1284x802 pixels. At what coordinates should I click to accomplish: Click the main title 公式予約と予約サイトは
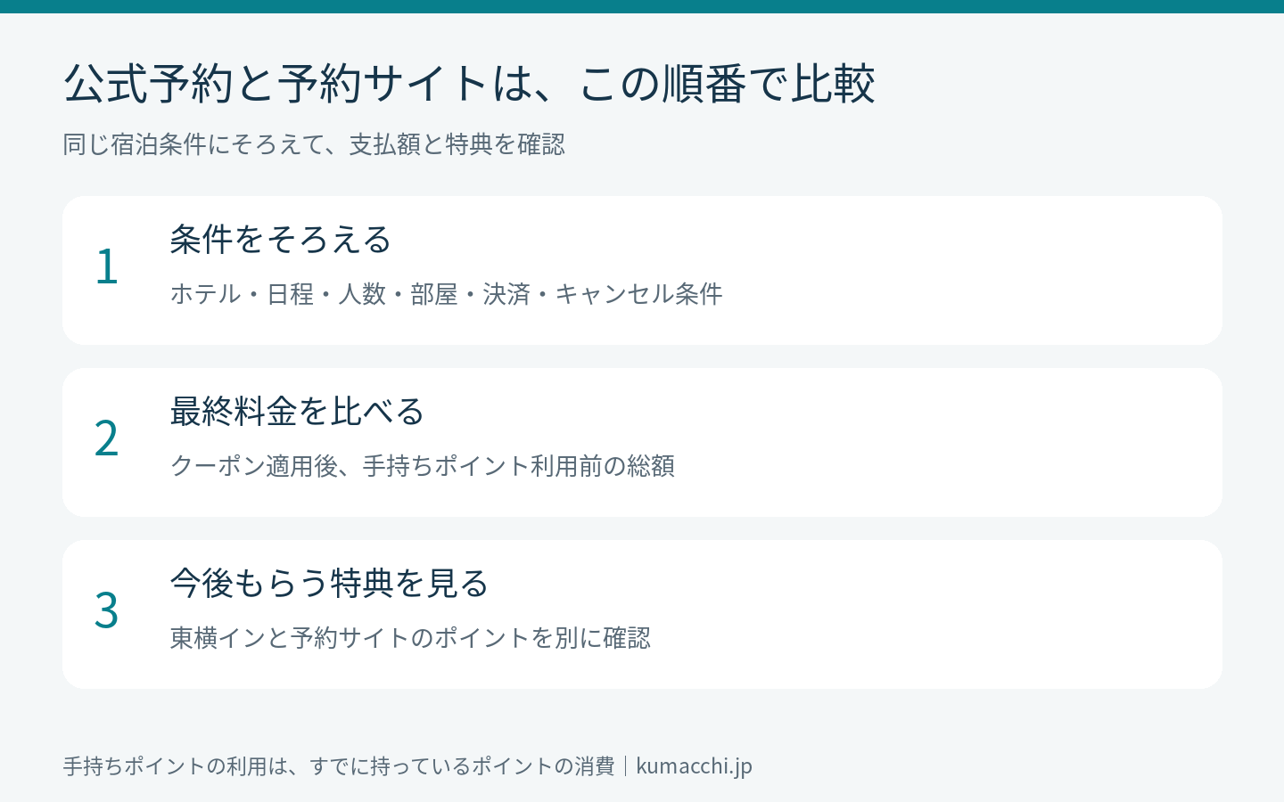[x=469, y=84]
